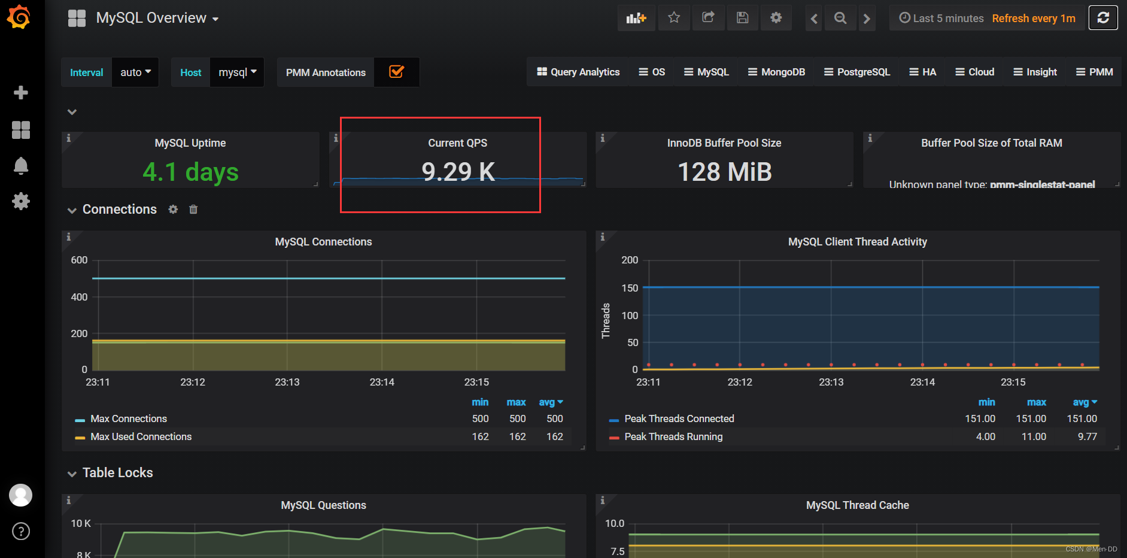The height and width of the screenshot is (558, 1127).
Task: Open the Last 5 minutes time picker
Action: point(941,19)
